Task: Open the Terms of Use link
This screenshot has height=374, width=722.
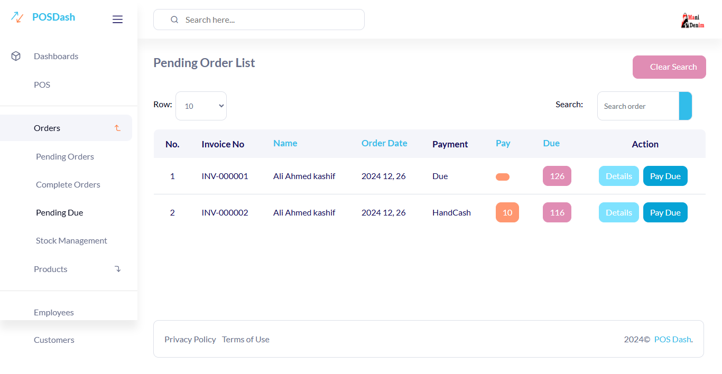Action: click(x=246, y=339)
